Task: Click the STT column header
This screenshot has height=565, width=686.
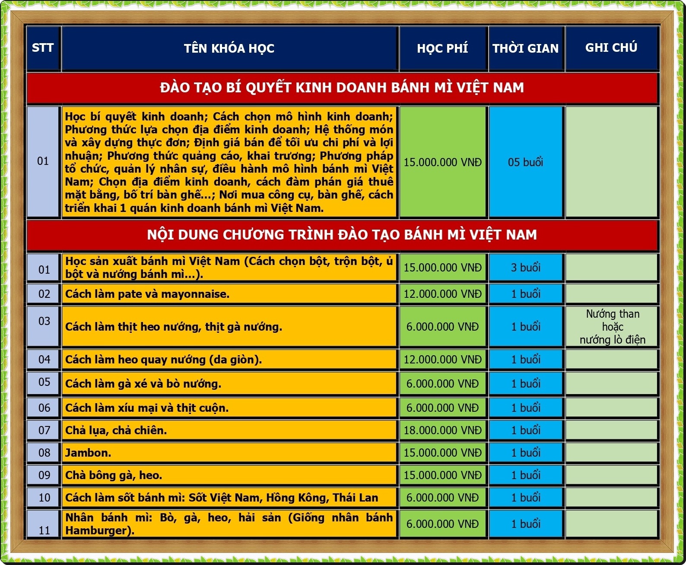Action: click(43, 48)
